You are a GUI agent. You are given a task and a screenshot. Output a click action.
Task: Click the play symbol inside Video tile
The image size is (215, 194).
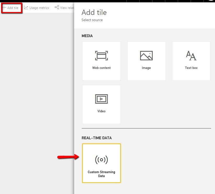101,99
